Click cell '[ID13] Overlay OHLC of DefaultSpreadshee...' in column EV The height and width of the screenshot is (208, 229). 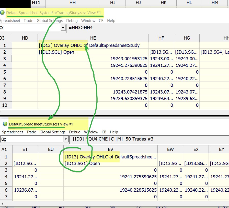tap(111, 157)
